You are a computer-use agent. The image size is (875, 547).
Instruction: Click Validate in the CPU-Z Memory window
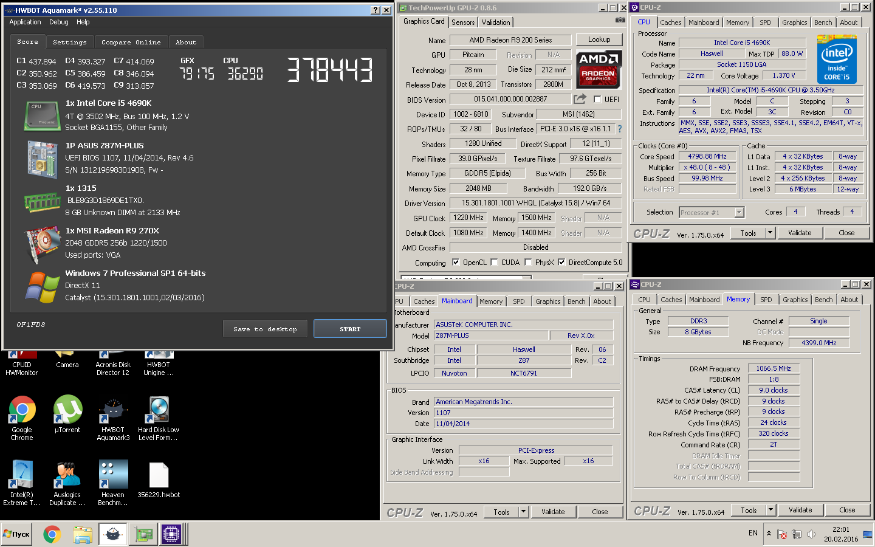coord(800,510)
